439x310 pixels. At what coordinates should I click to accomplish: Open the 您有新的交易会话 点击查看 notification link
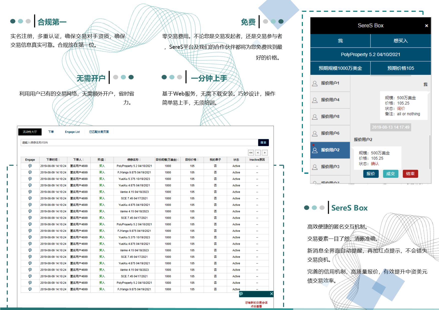point(256,304)
